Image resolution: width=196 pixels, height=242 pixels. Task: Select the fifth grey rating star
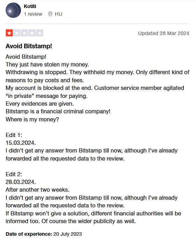39,33
